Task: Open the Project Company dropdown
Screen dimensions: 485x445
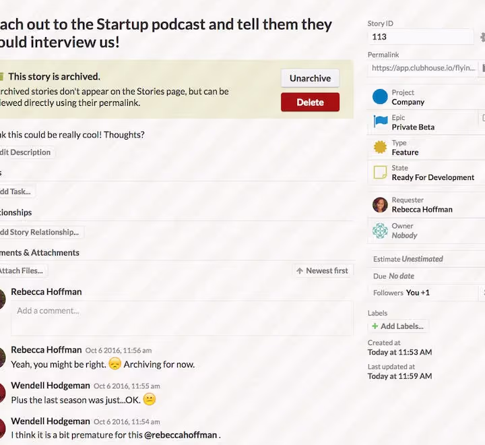Action: 426,97
